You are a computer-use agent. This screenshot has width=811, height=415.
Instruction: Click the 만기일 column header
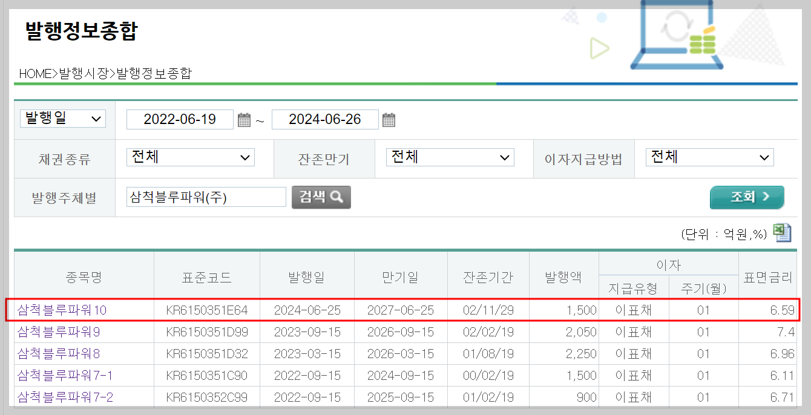coord(401,277)
